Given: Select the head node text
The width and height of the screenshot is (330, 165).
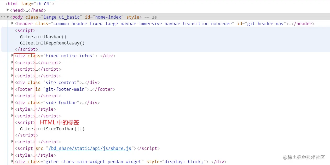Looking at the screenshot, I should pos(28,10).
